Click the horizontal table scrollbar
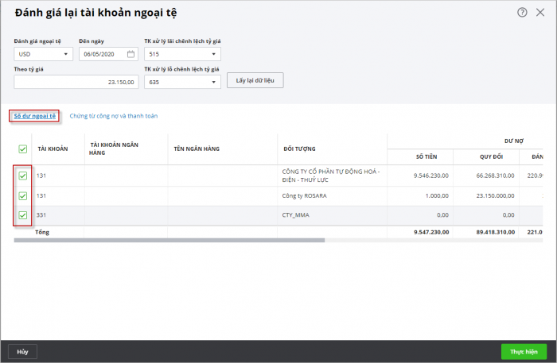 [167, 240]
